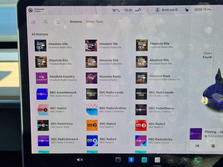Open the more apps ellipsis icon

(x=170, y=160)
